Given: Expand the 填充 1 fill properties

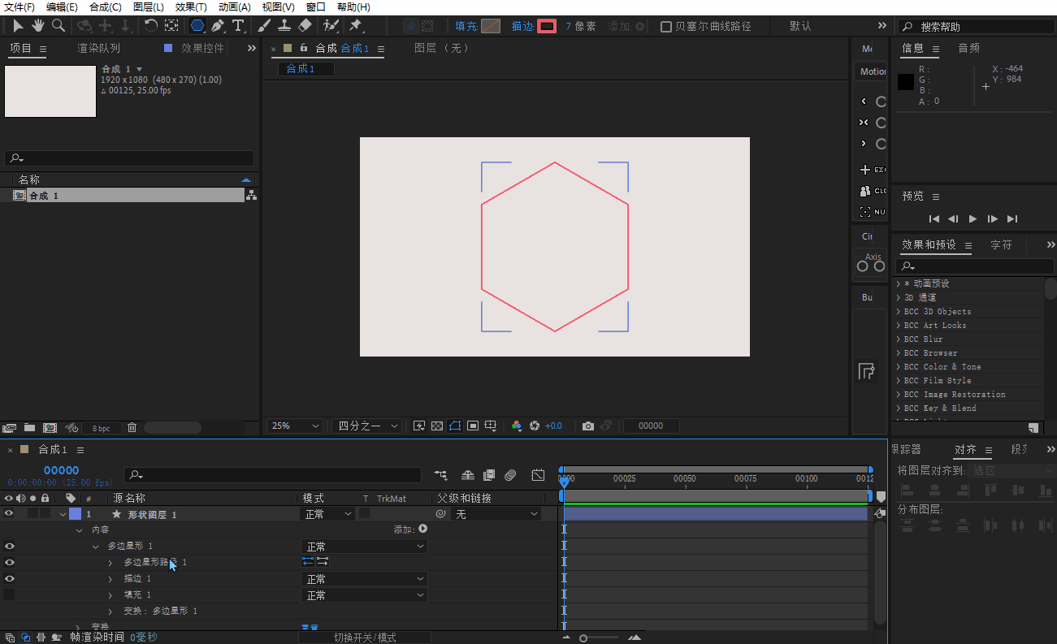Looking at the screenshot, I should (x=110, y=595).
